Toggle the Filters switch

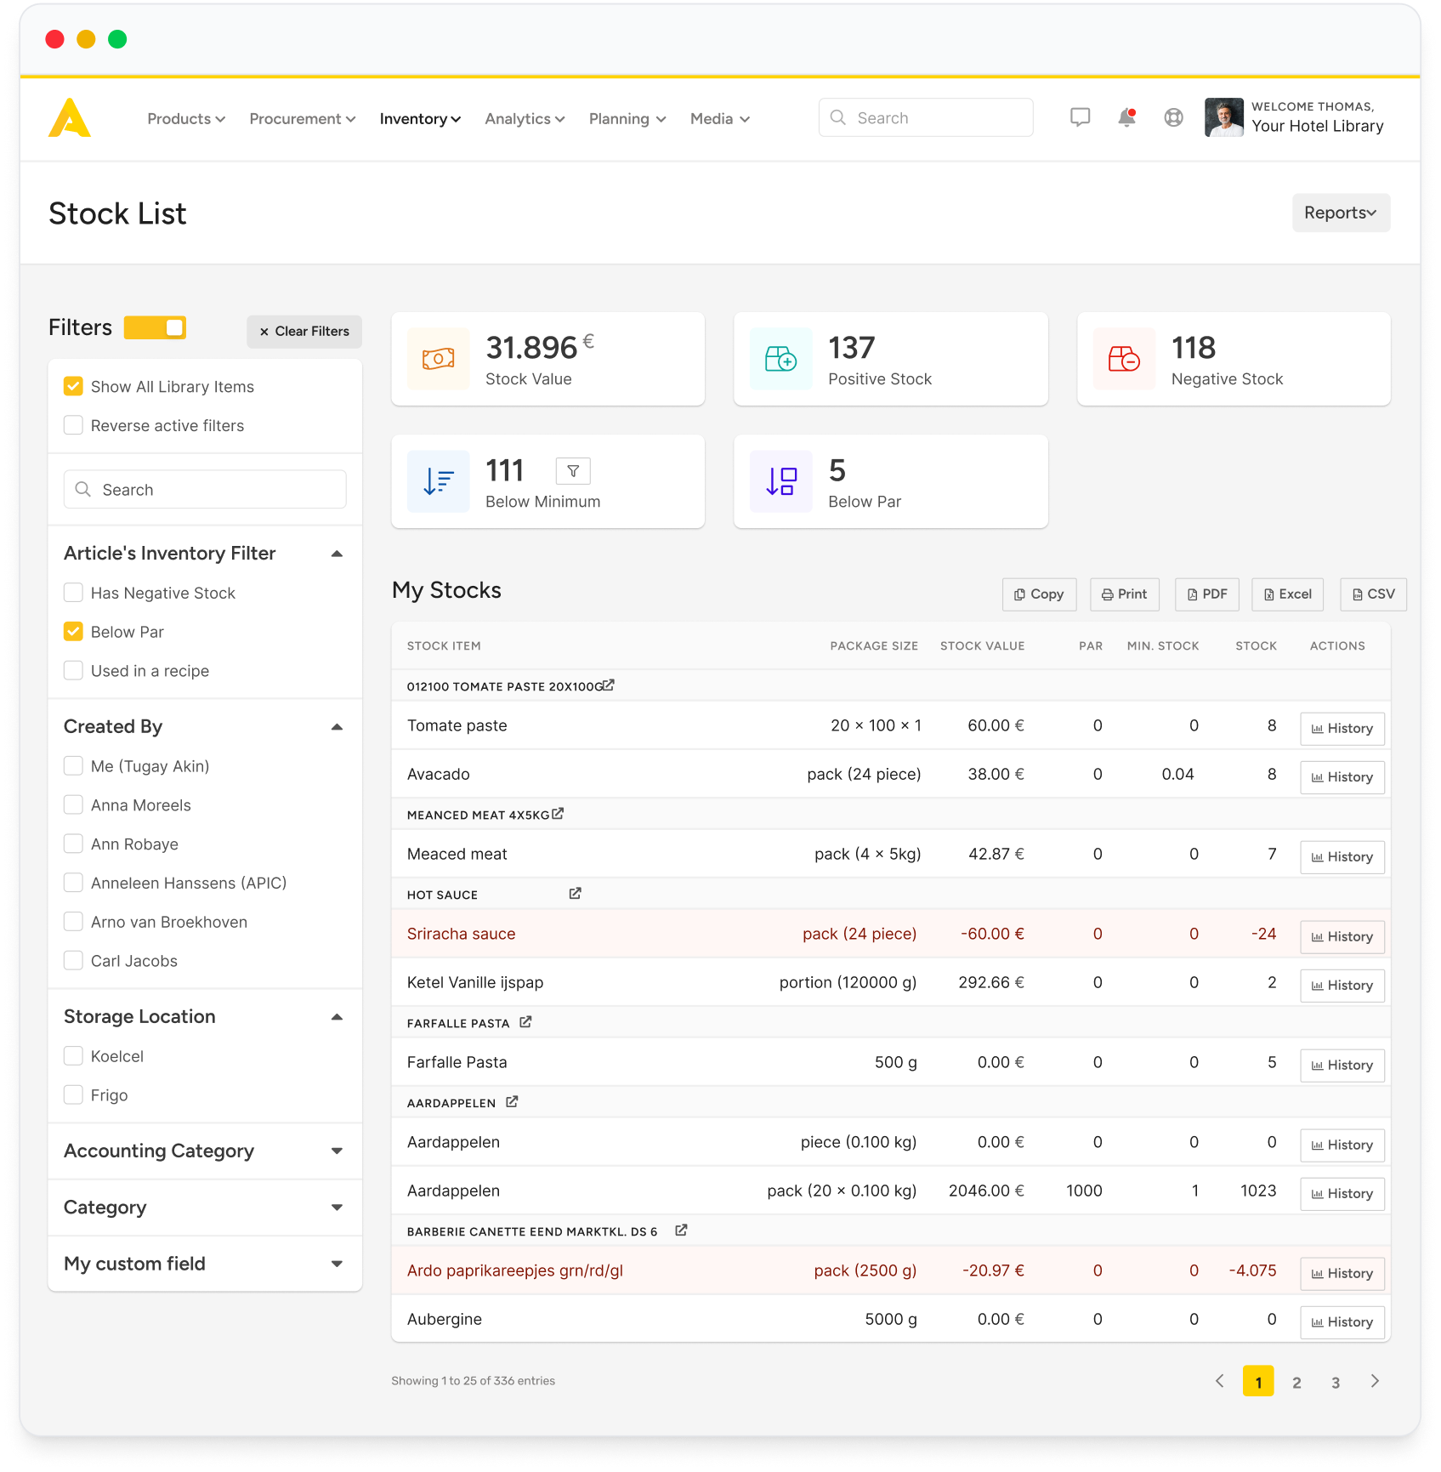155,328
